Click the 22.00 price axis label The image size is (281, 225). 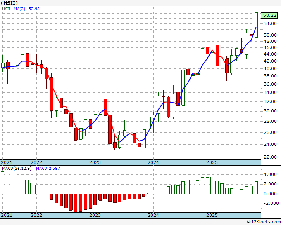coord(270,157)
